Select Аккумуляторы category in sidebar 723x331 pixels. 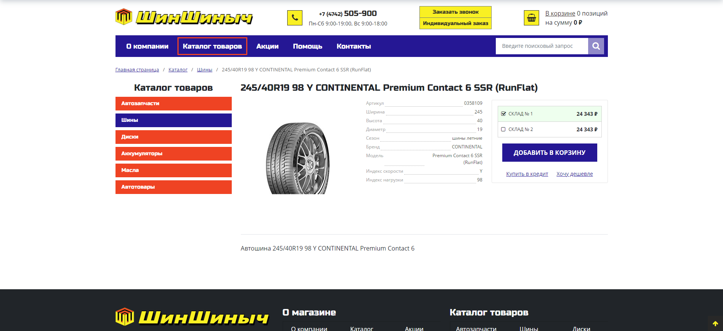pos(174,154)
